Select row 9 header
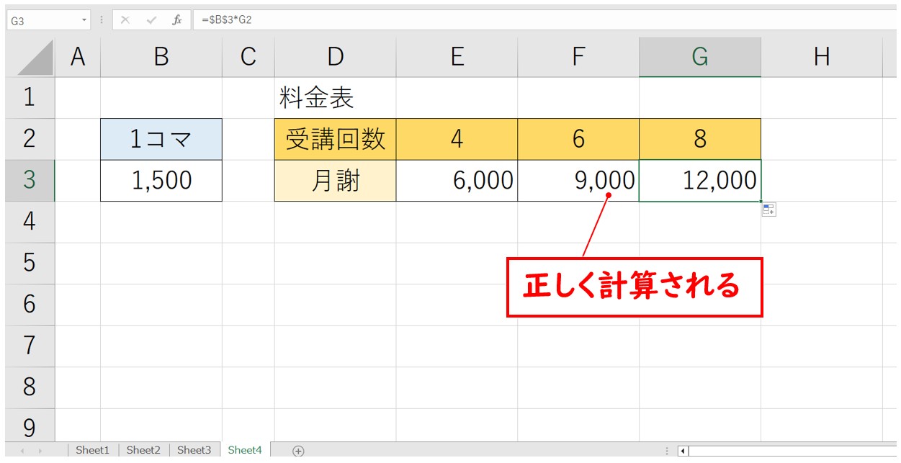This screenshot has width=901, height=463. [x=30, y=426]
